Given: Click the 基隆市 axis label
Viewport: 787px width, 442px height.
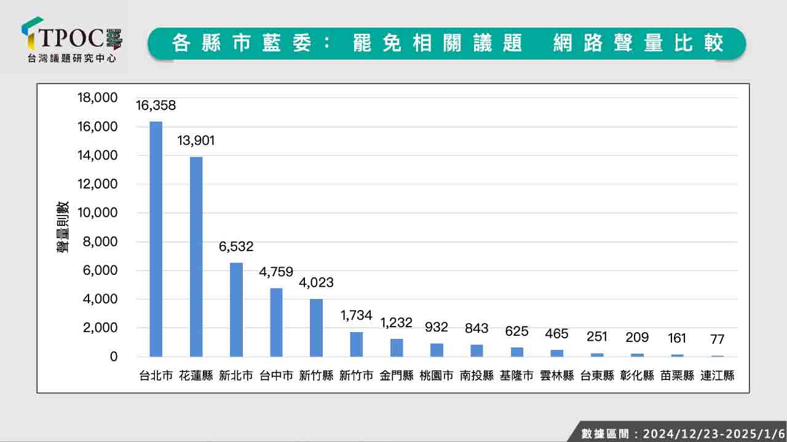Looking at the screenshot, I should pyautogui.click(x=516, y=376).
